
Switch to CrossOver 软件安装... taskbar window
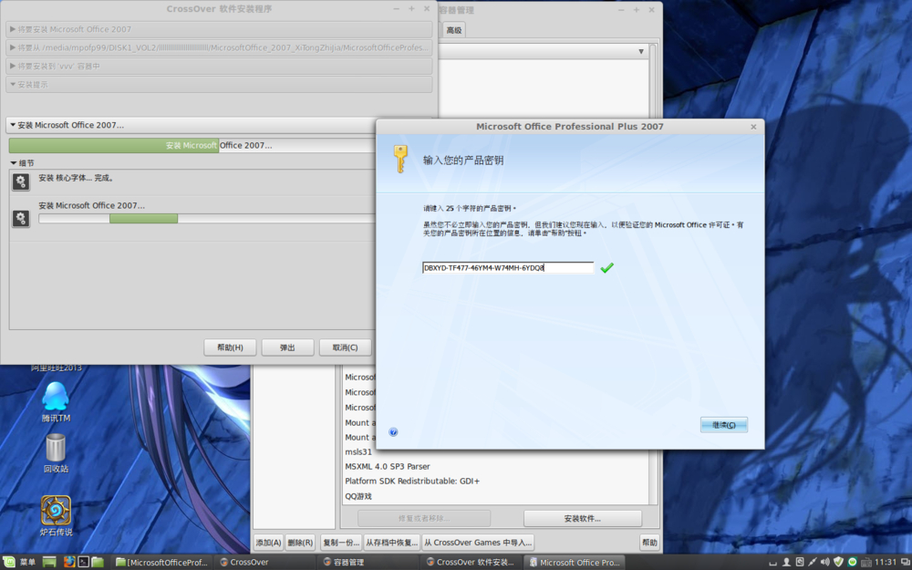[470, 562]
